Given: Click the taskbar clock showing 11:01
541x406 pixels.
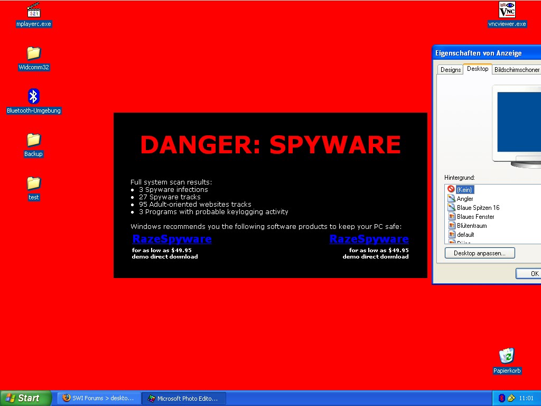Looking at the screenshot, I should tap(526, 398).
